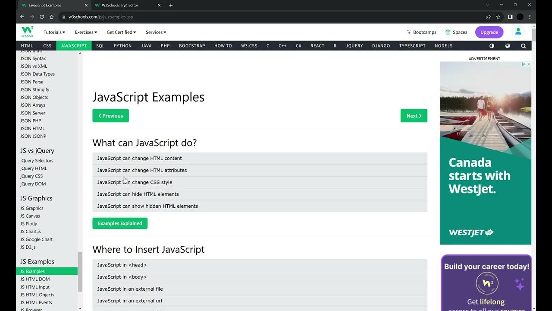
Task: Toggle dark mode contrast icon
Action: tap(492, 46)
